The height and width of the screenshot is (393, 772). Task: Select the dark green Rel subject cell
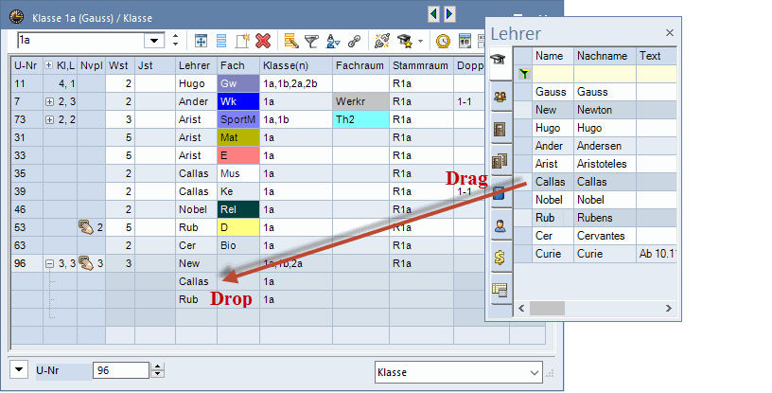coord(238,209)
